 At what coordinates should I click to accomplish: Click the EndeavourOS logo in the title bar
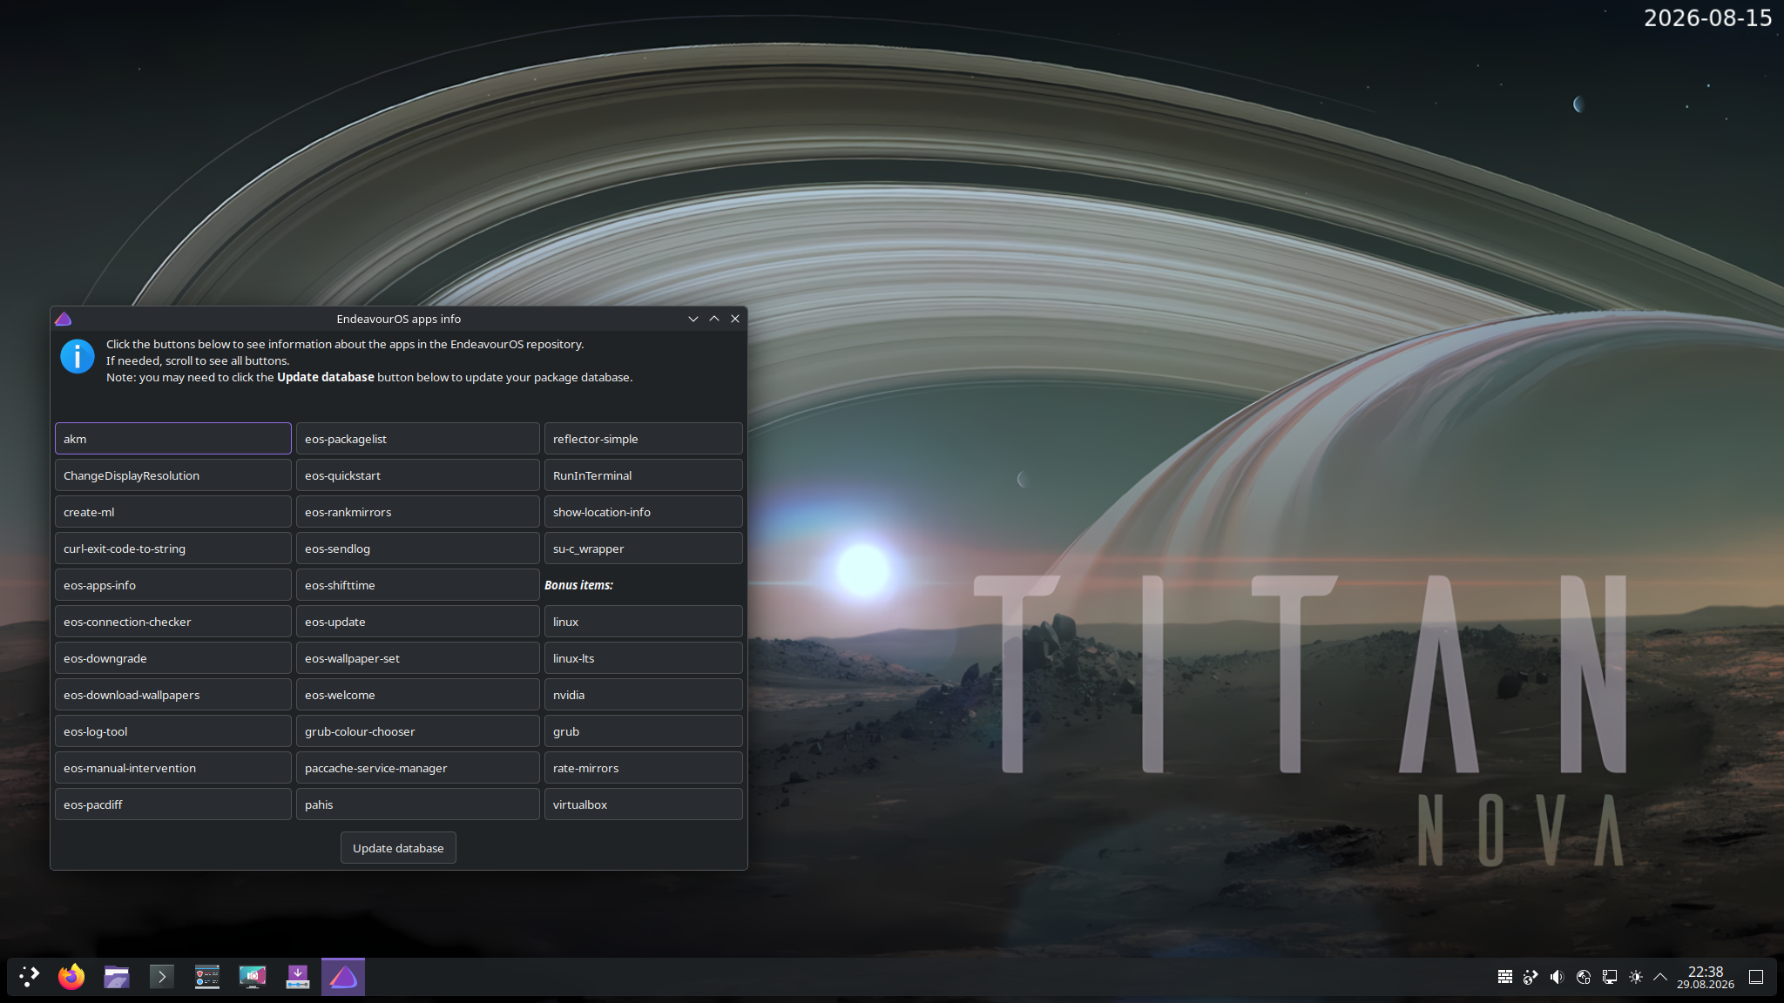[64, 319]
